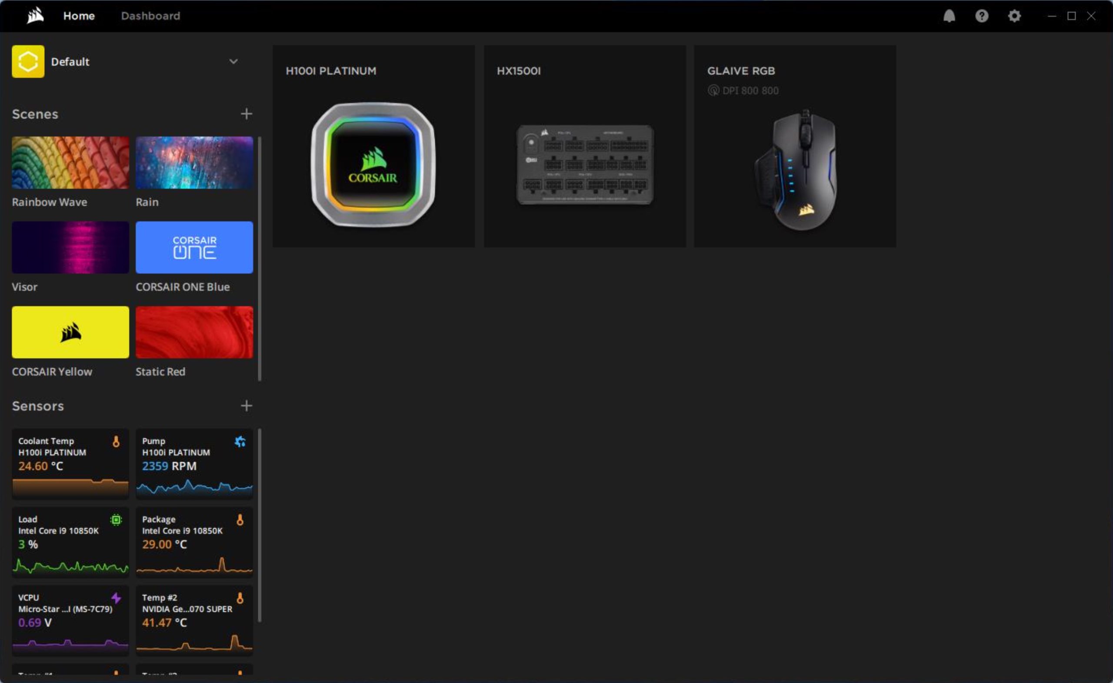Open the H100I PLATINUM device tile
Image resolution: width=1113 pixels, height=683 pixels.
(373, 146)
